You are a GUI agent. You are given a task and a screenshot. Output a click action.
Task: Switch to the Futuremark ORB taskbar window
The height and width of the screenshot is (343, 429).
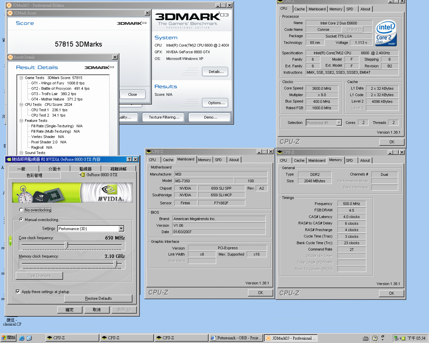[x=236, y=338]
